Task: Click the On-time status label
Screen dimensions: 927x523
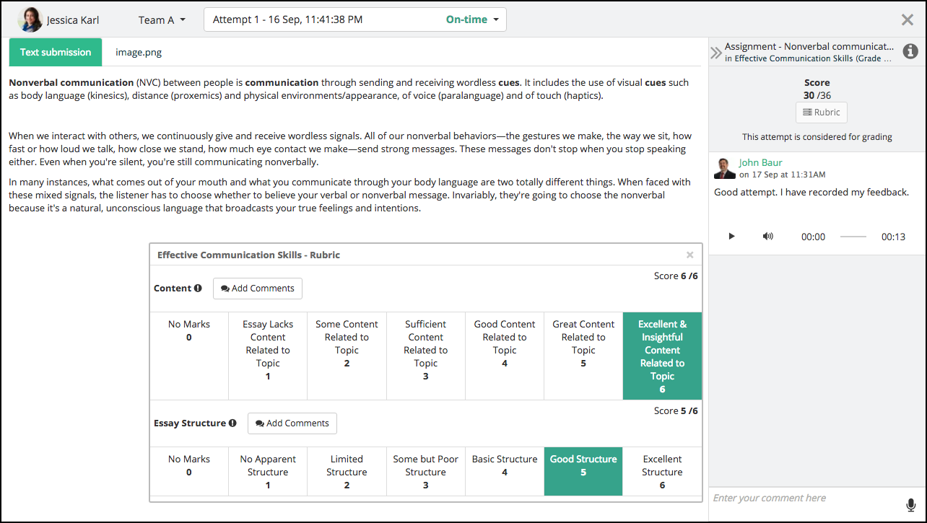Action: tap(466, 19)
